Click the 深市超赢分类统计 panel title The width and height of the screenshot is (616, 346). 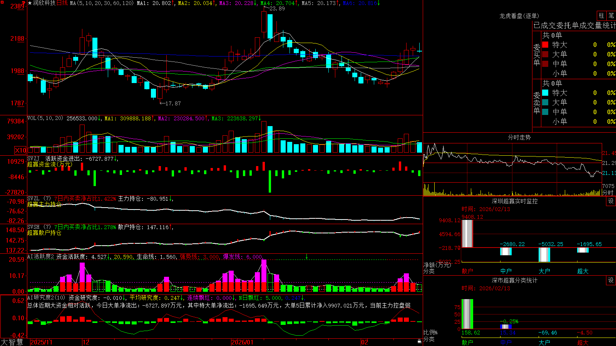pos(515,280)
